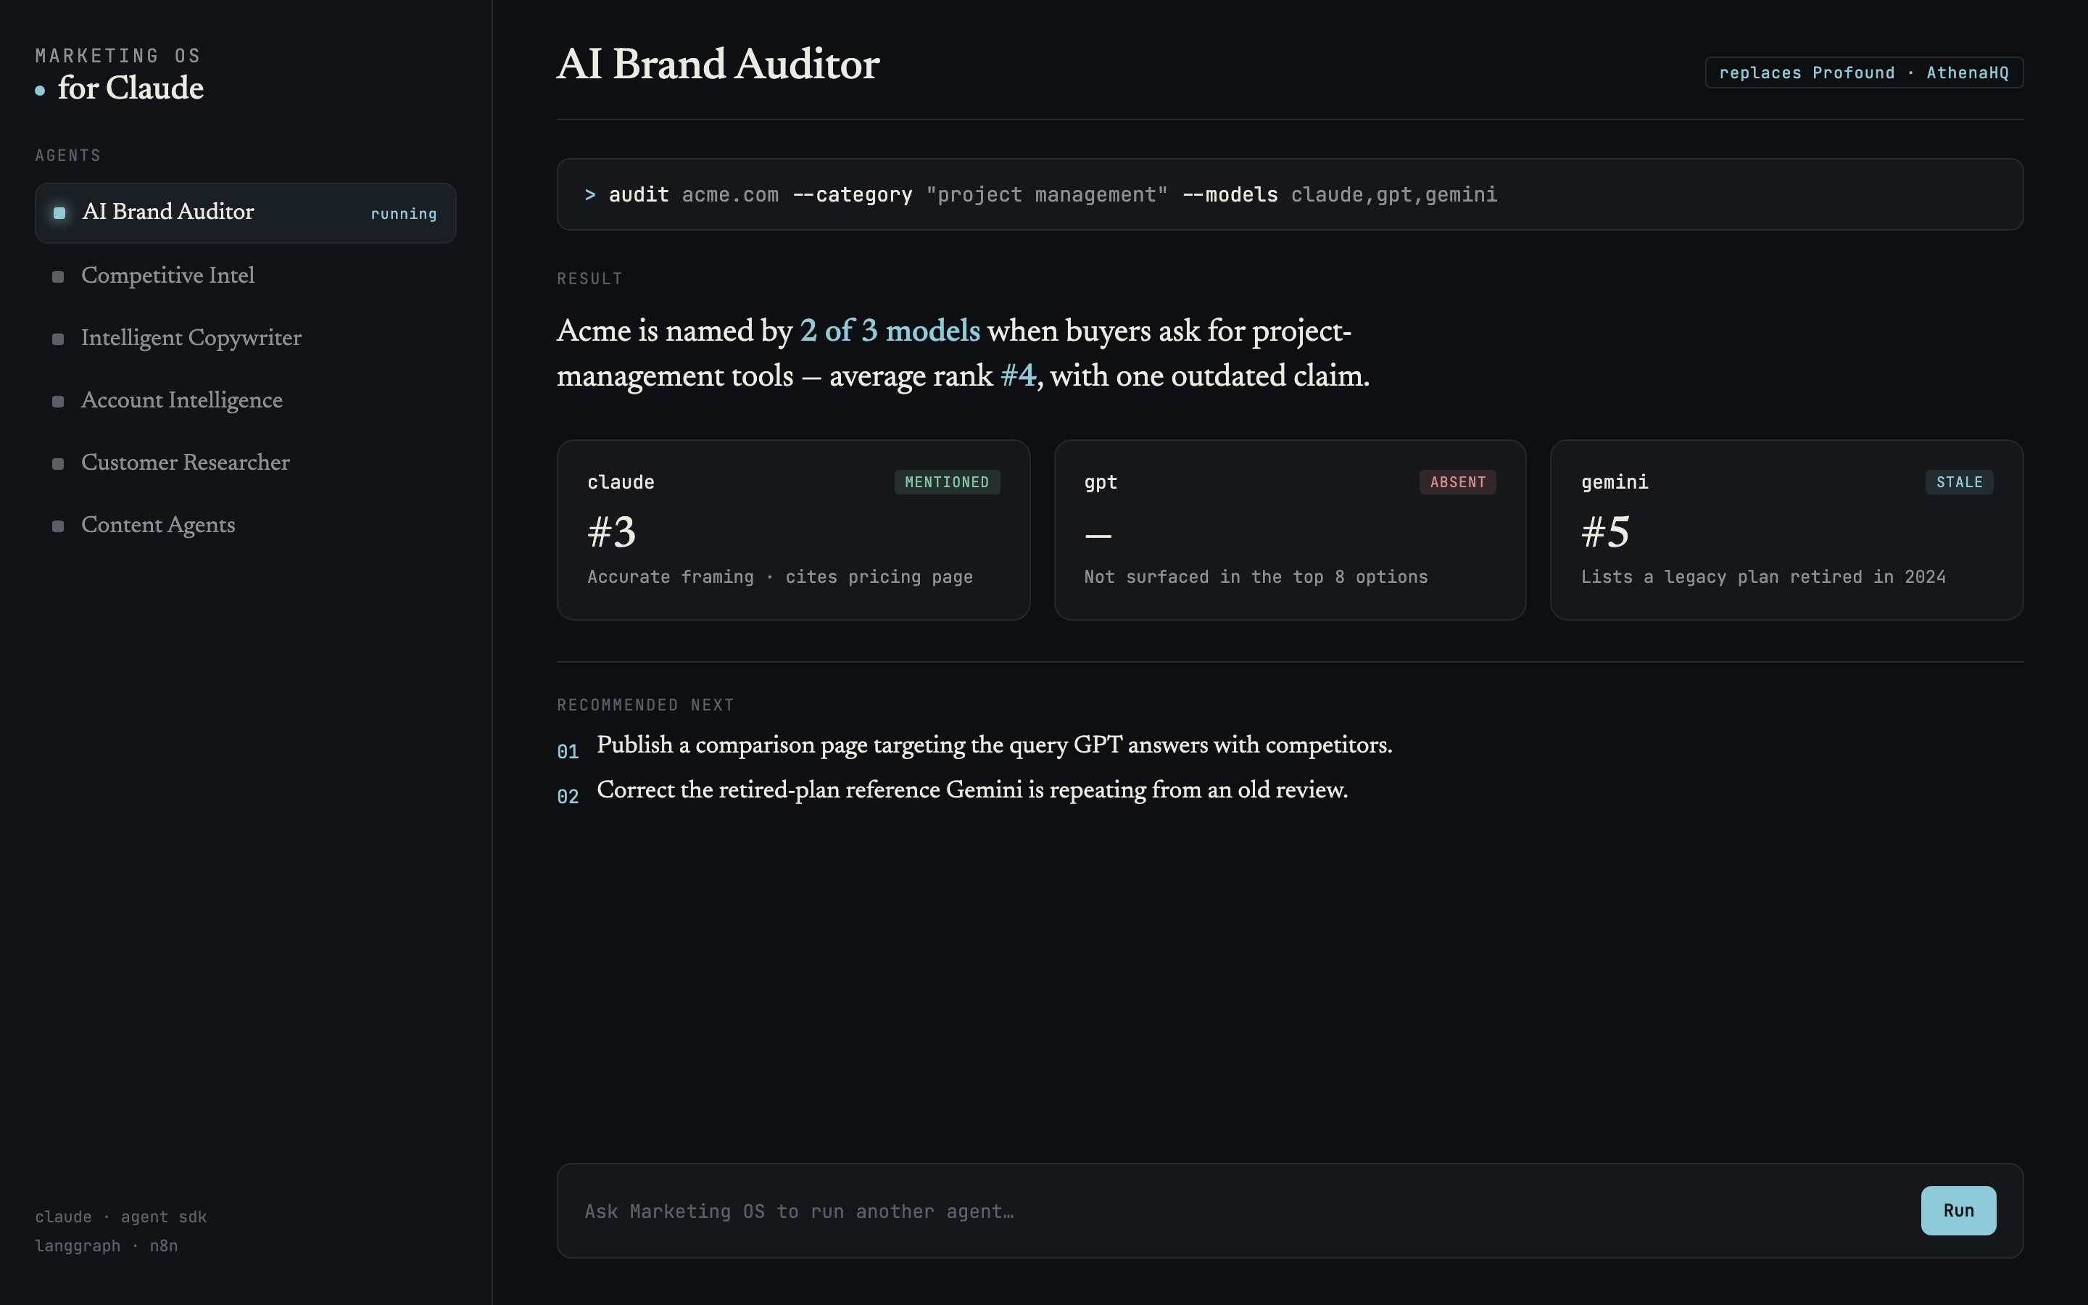The image size is (2088, 1305).
Task: Select Account Intelligence agent
Action: [x=245, y=400]
